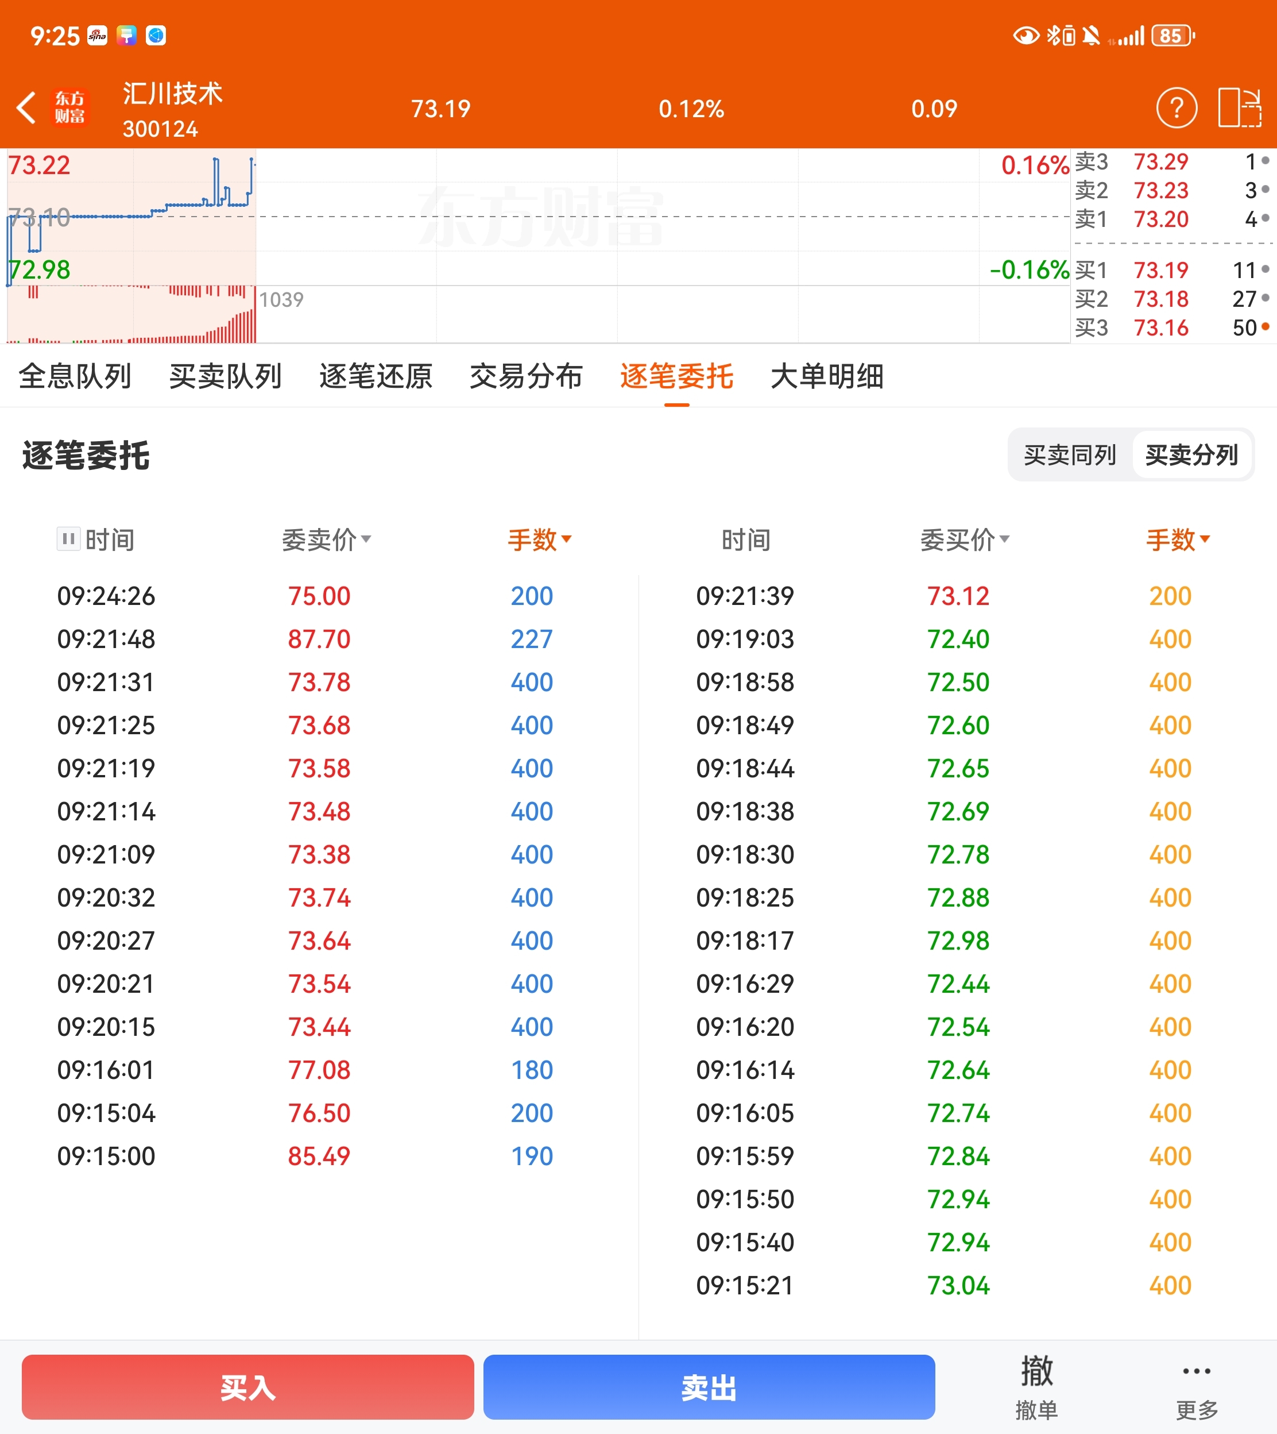Tap the split-screen layout icon
The width and height of the screenshot is (1277, 1434).
pyautogui.click(x=1240, y=108)
